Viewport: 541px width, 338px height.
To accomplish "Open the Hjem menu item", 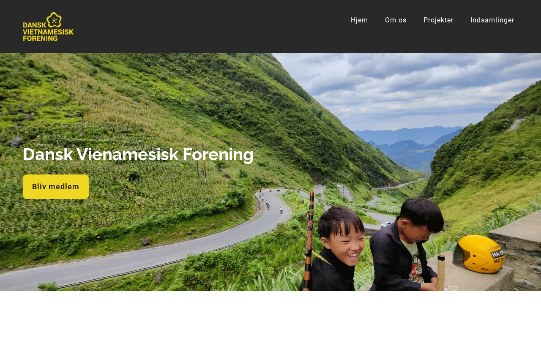I will point(359,20).
